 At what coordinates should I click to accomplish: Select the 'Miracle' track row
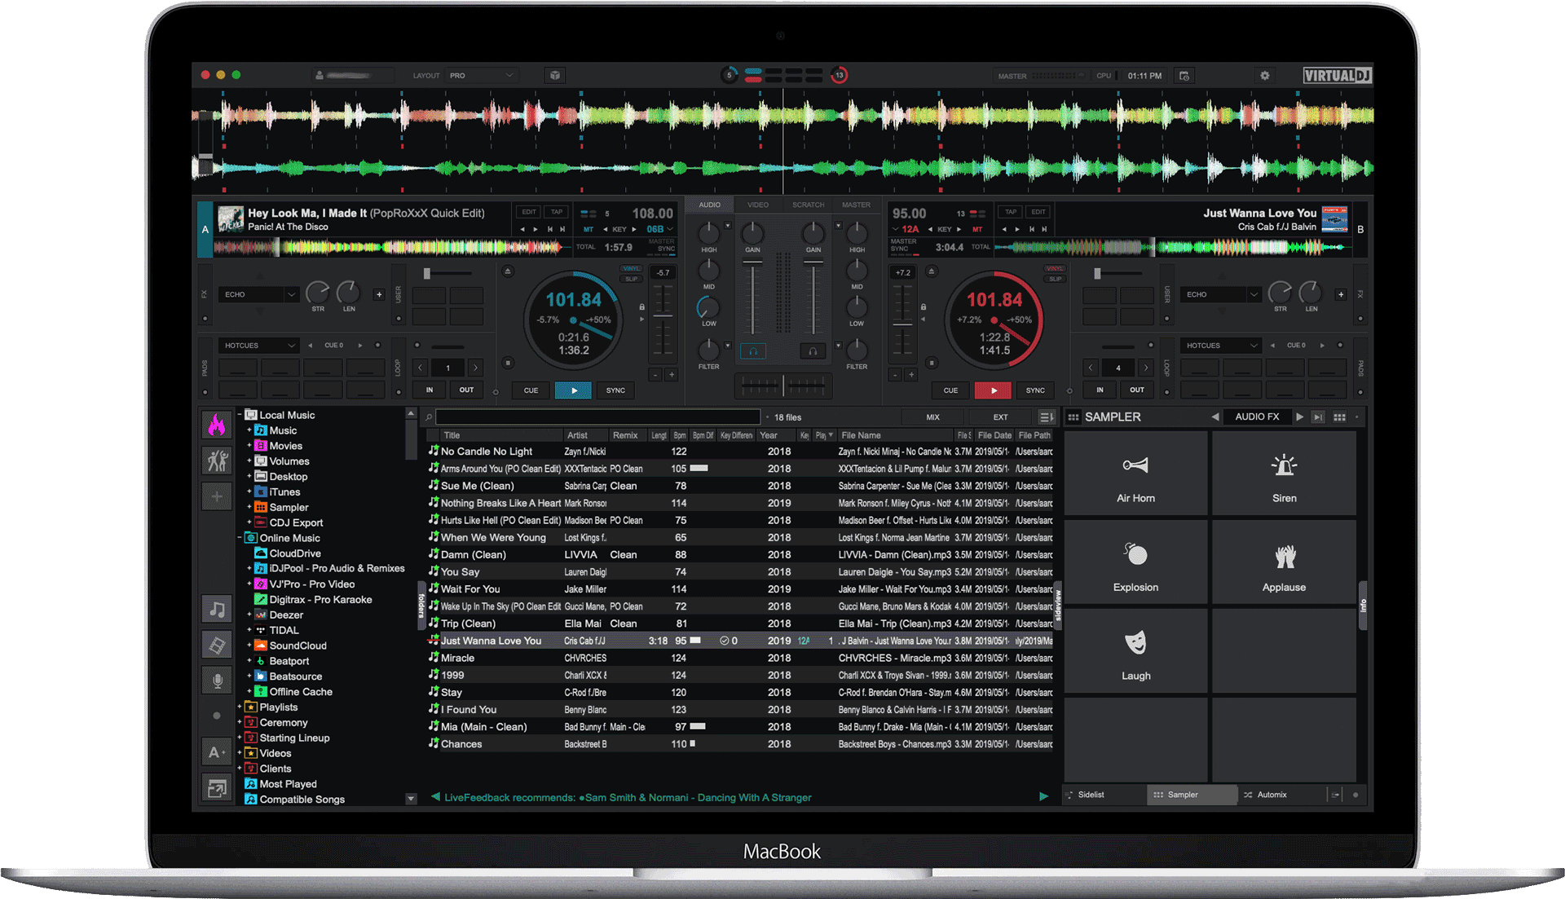pyautogui.click(x=740, y=658)
